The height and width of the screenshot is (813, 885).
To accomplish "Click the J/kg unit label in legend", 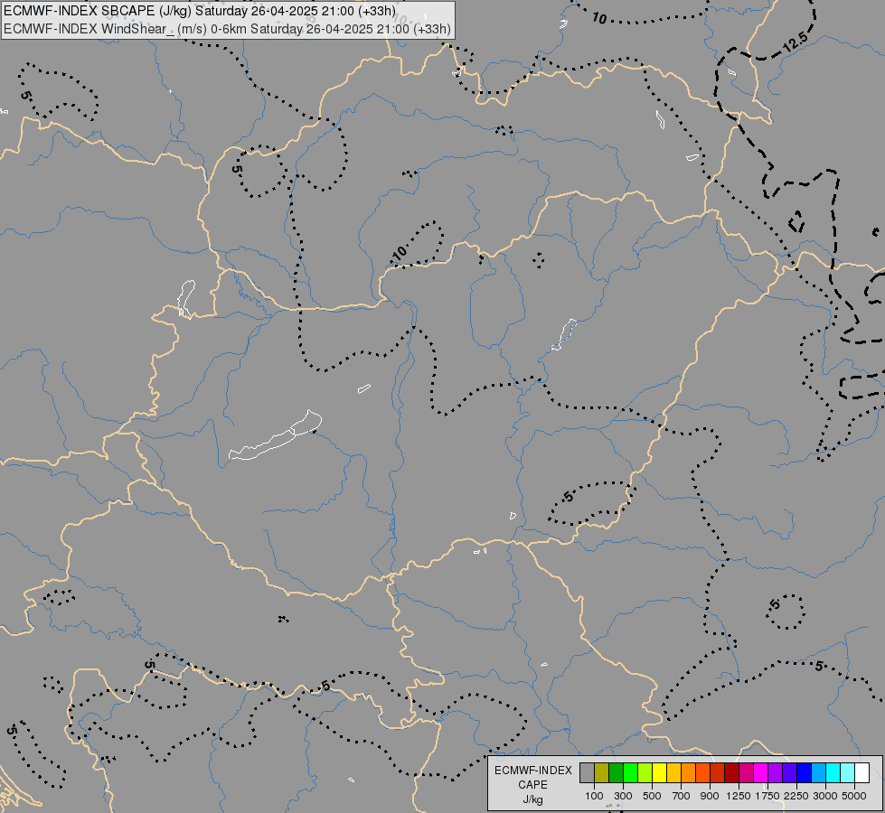I will [x=532, y=800].
